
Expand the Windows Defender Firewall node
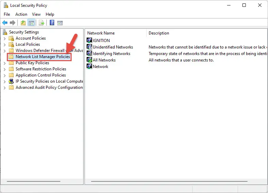[x=5, y=51]
